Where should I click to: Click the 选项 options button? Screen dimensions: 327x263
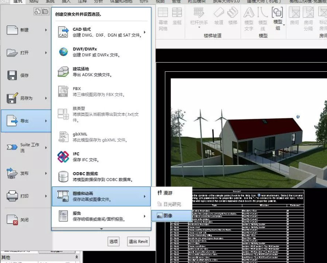pyautogui.click(x=114, y=241)
